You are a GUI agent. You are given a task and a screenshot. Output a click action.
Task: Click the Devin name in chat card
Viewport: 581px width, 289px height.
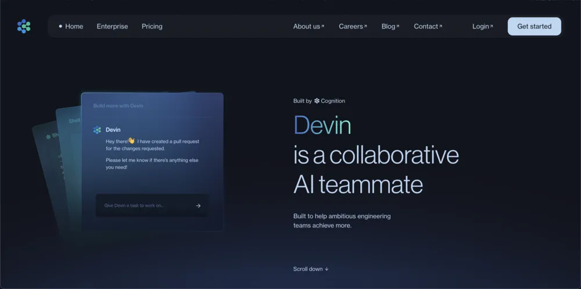point(113,129)
